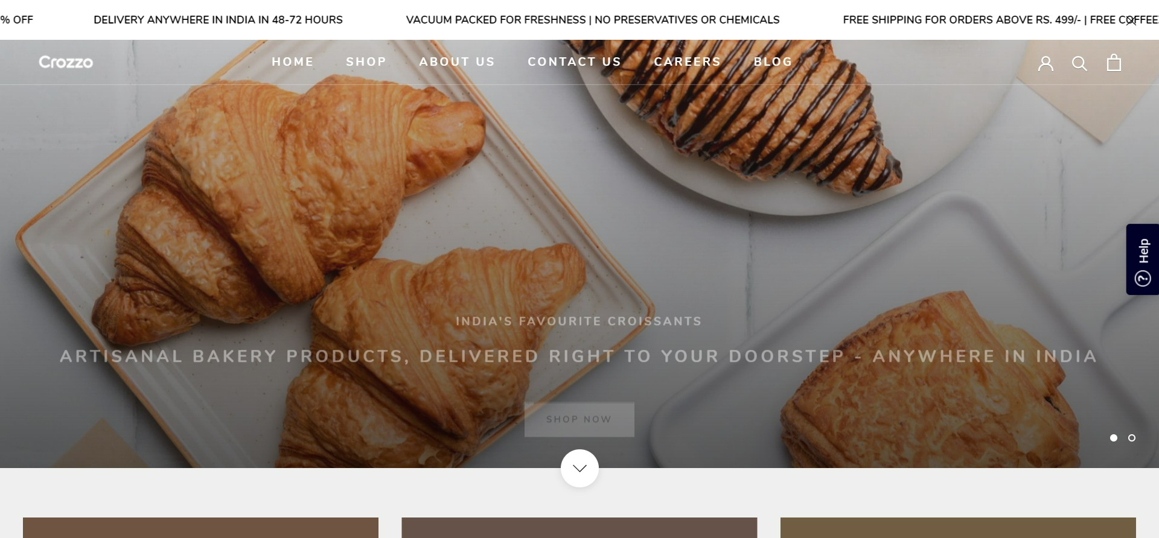The width and height of the screenshot is (1159, 538).
Task: Visit the Careers page
Action: 688,62
